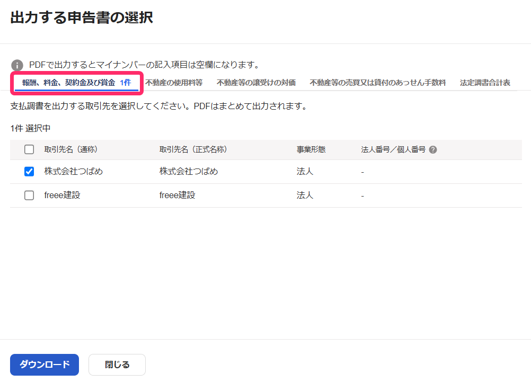Go to 不動産等の売買又は貸付のあっせん手数料 tab
Screen dimensions: 531x382
pos(378,83)
